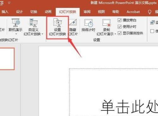Open the 联机演示 online presentation button
Screen dimensions: 158x116
15,27
